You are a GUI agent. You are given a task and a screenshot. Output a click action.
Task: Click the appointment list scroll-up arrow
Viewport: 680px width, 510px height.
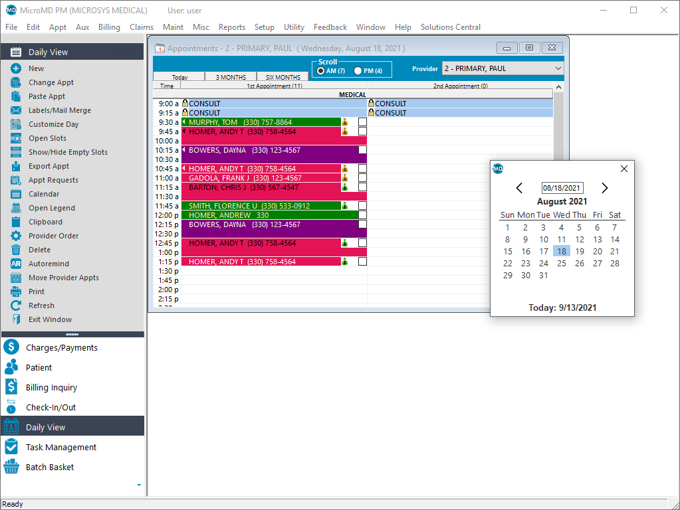pos(558,87)
